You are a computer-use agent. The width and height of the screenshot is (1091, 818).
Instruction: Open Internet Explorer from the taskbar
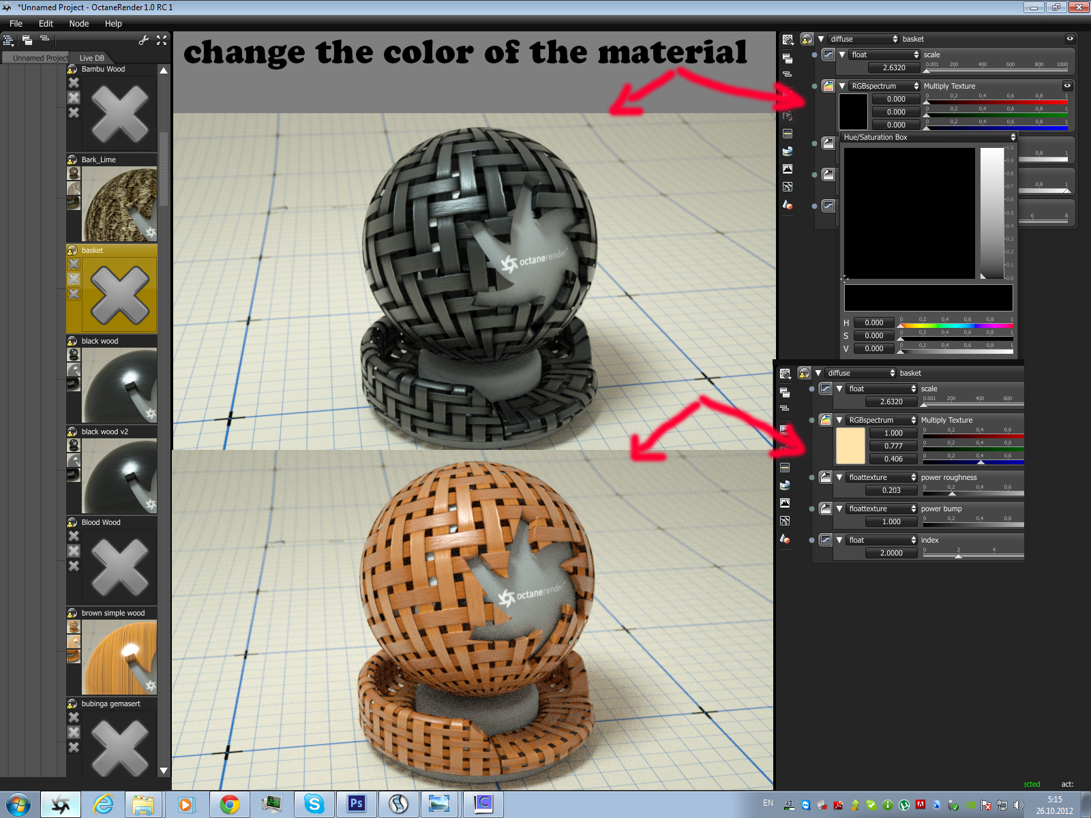103,804
